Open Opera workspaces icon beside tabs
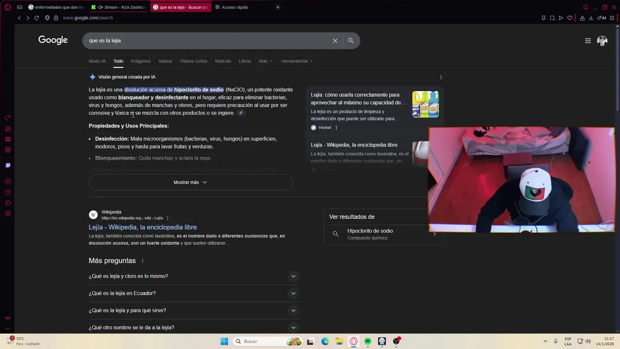 tap(20, 7)
